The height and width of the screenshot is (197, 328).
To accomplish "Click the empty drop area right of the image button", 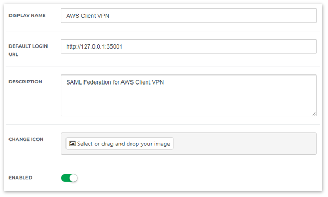I will coord(245,144).
